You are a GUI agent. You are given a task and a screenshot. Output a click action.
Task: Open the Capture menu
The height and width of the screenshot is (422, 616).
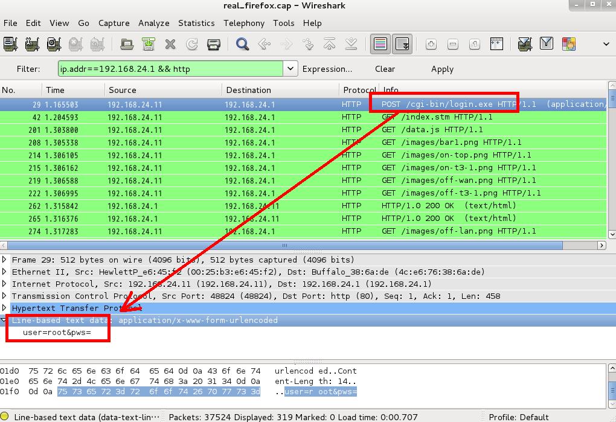114,23
